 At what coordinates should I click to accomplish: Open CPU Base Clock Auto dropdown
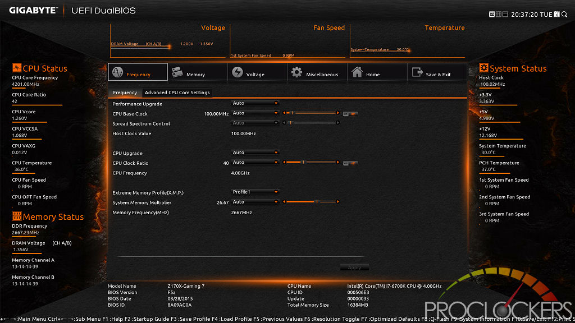pos(255,113)
